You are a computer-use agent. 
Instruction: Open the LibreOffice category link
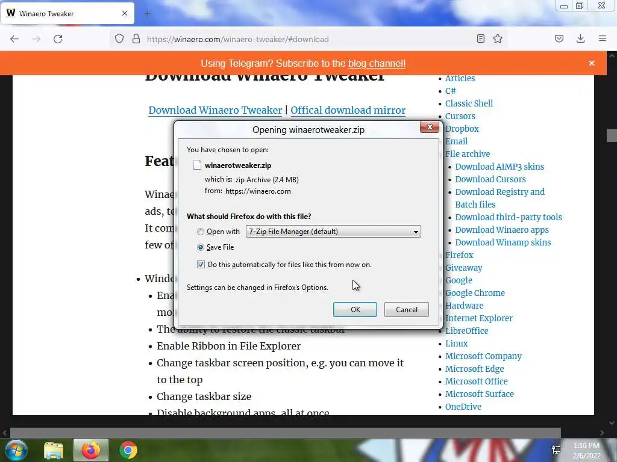[x=467, y=331]
